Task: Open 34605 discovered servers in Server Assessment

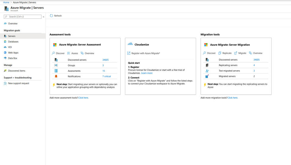Action: [105, 60]
